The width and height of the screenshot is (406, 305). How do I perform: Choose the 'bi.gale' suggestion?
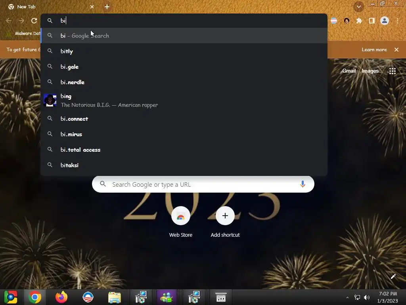tap(184, 67)
